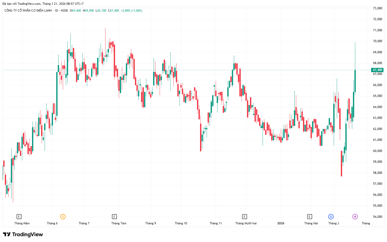The height and width of the screenshot is (242, 387).
Task: Click the +2,000 (+3.06%) change value
Action: click(131, 11)
